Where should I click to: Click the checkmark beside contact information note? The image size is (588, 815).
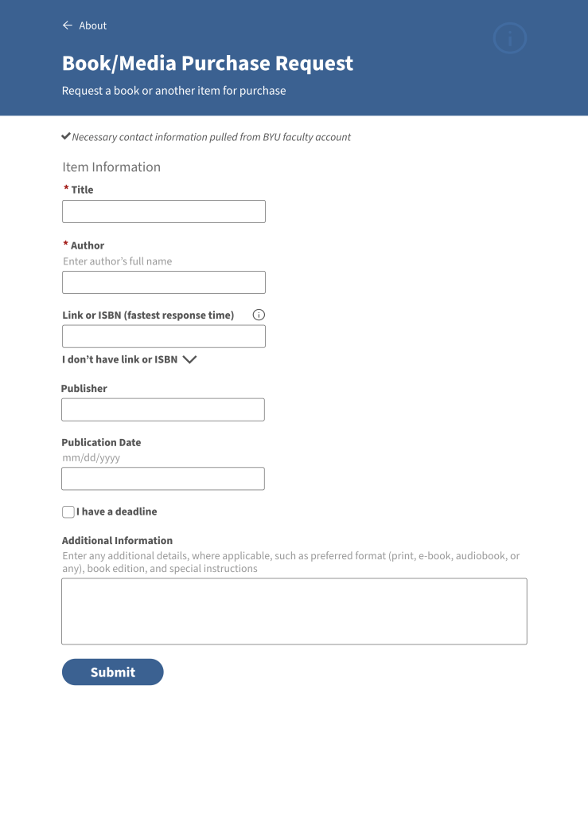(x=66, y=136)
